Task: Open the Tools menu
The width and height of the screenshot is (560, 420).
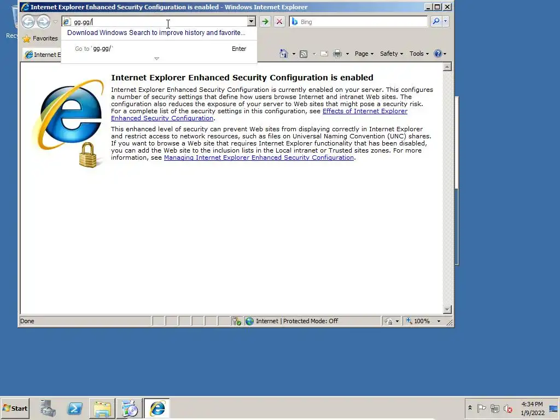Action: (x=419, y=54)
